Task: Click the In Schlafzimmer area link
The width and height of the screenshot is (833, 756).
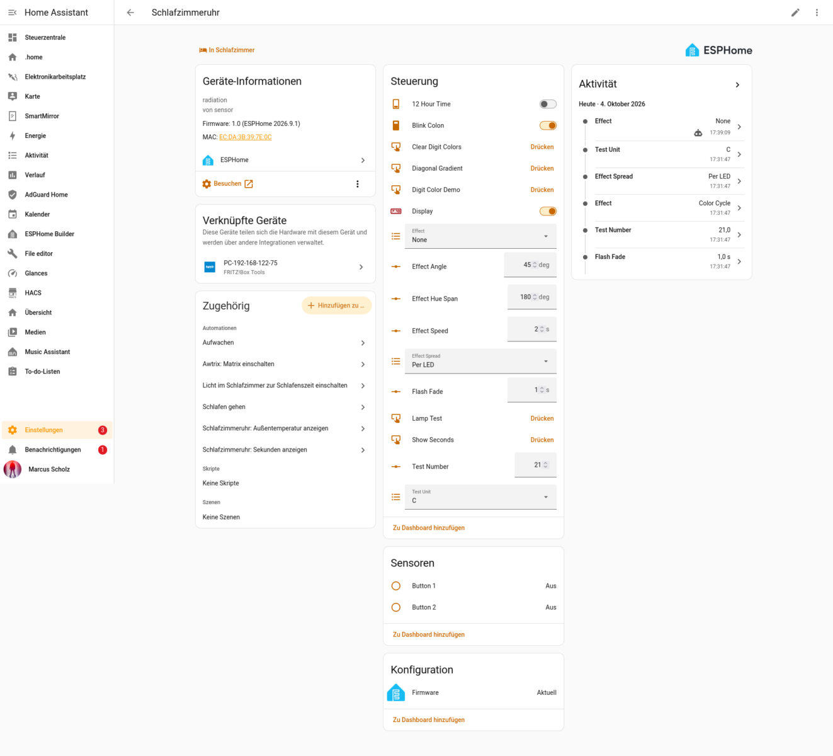Action: tap(227, 50)
